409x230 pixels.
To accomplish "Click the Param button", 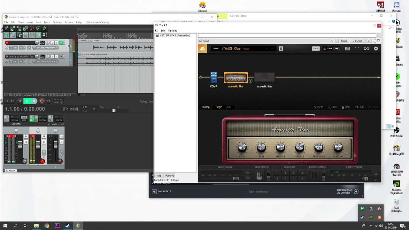I will 344,41.
